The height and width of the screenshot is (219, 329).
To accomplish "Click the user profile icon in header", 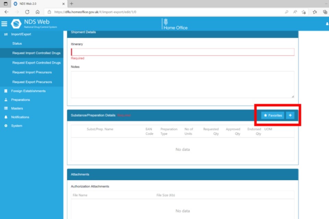I will [x=327, y=24].
